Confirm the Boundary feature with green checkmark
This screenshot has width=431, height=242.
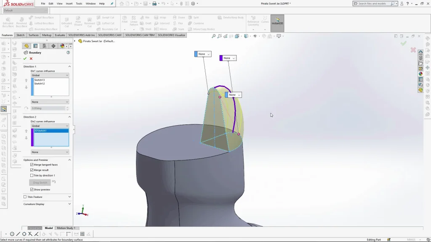(x=25, y=59)
